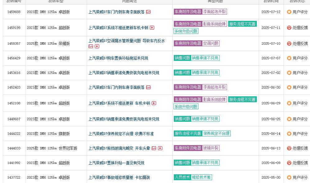Click the 处理反馈 status icon for complaint 1459198
This screenshot has width=310, height=183.
coord(289,28)
